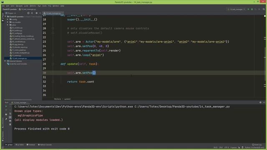Toggle soft-wrap in Run console
267x150 pixels.
(x=10, y=114)
